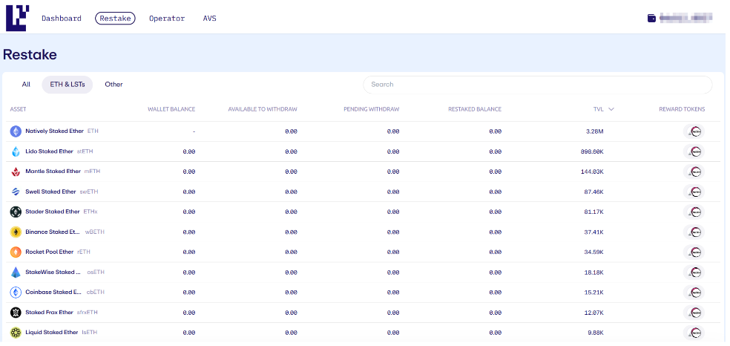730x346 pixels.
Task: Click reward token icon in Mantle Staked Ether row
Action: tap(694, 172)
